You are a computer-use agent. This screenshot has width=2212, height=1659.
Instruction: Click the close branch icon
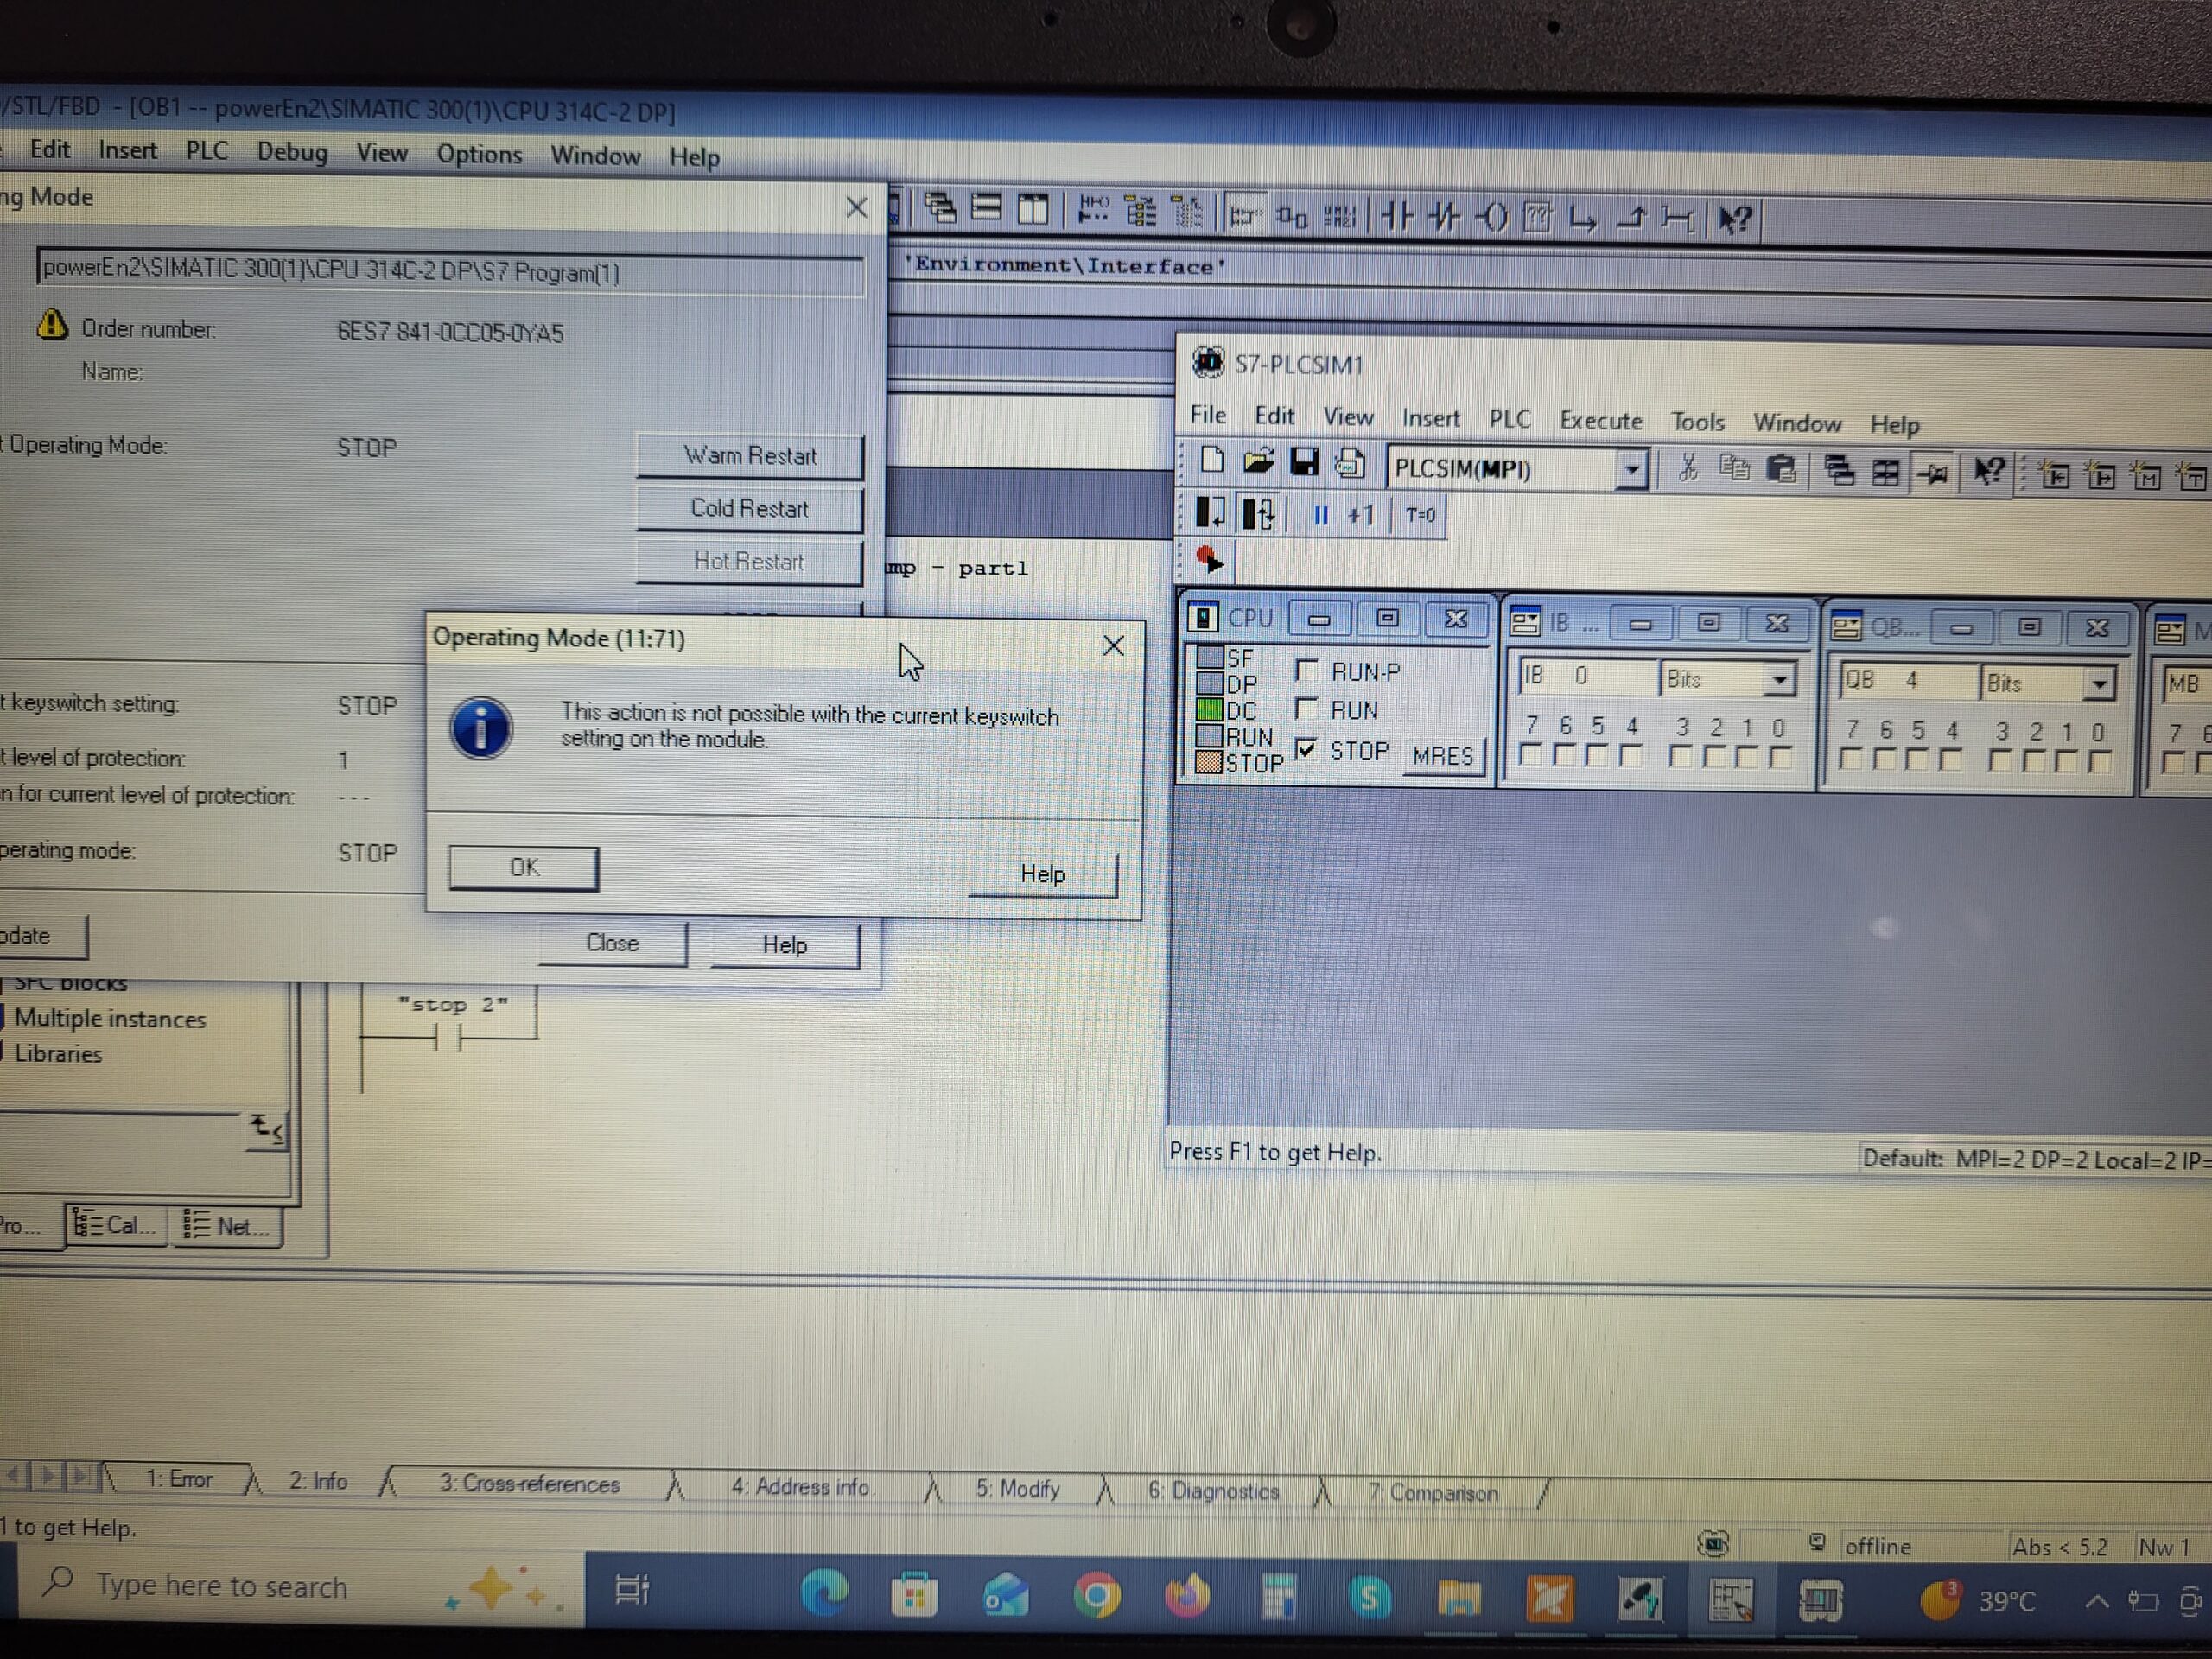(x=1631, y=219)
